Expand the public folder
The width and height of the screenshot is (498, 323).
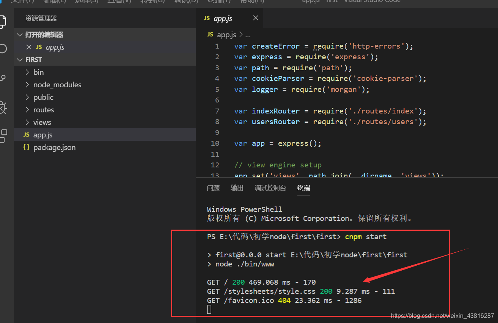[x=27, y=97]
